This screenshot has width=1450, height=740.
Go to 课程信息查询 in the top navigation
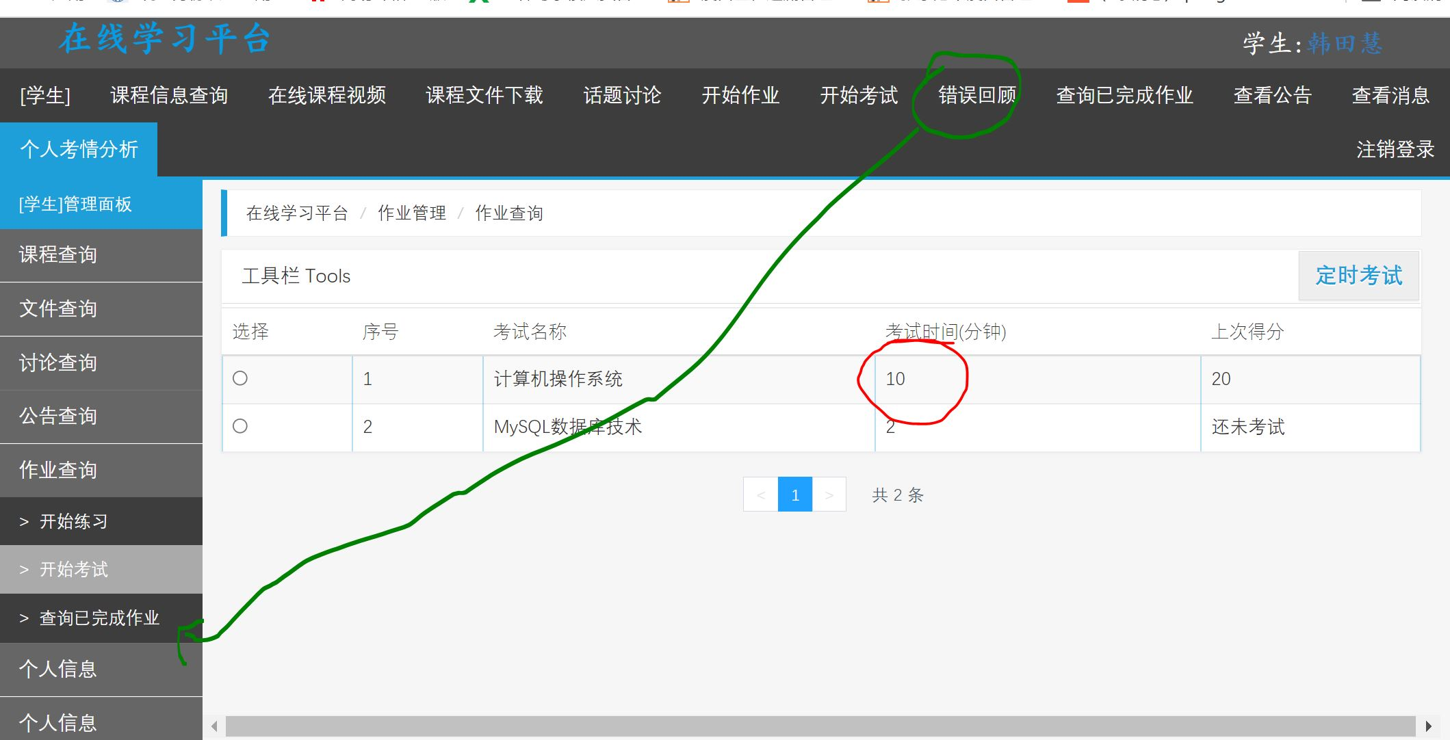click(169, 95)
